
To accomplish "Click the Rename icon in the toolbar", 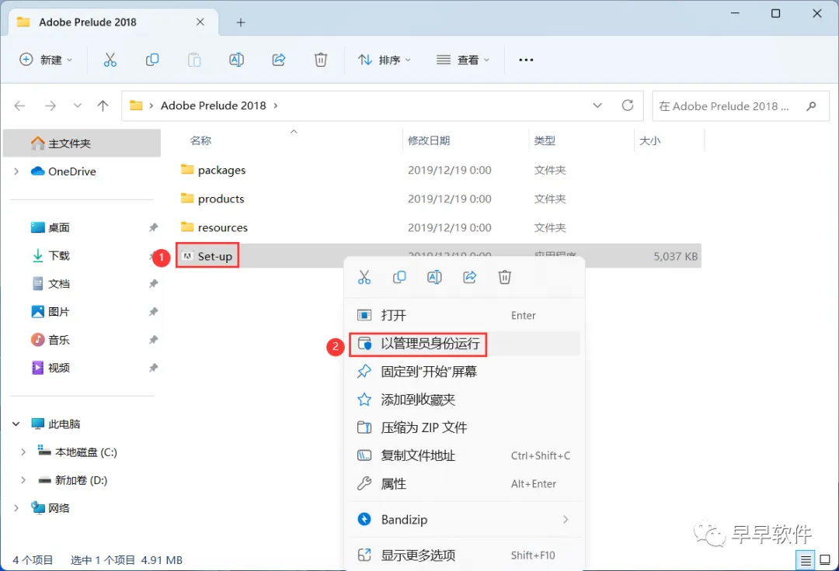I will point(236,60).
